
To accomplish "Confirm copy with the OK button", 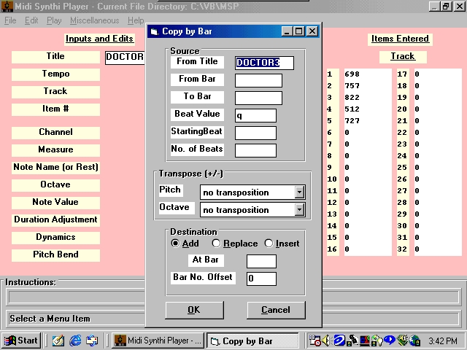I will pyautogui.click(x=194, y=310).
